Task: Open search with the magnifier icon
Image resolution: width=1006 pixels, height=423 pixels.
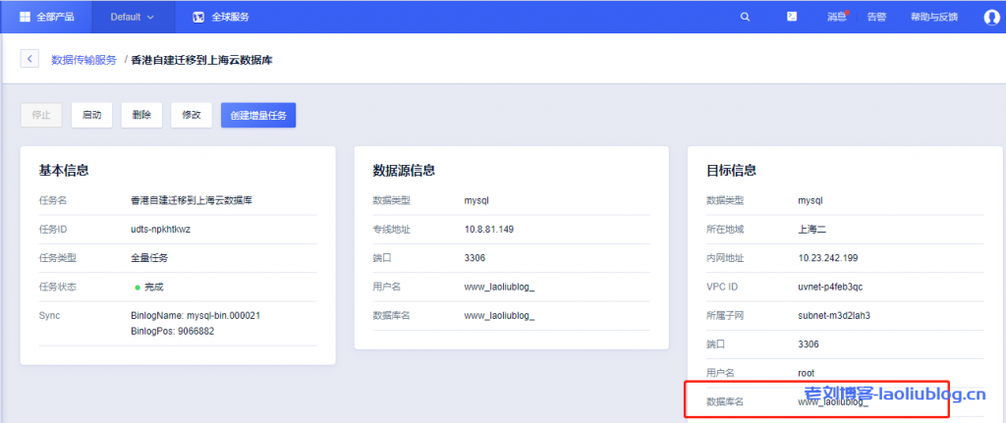Action: point(745,17)
